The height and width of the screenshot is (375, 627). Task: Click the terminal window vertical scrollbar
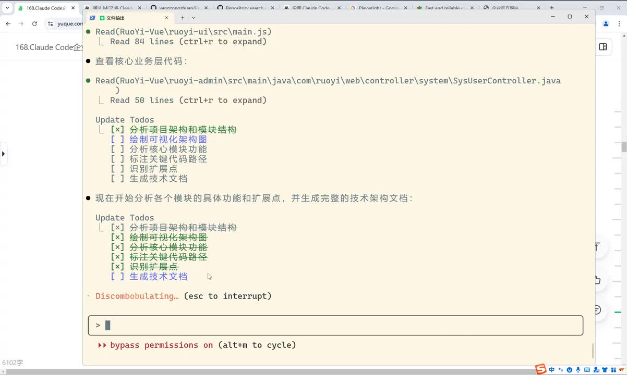[593, 352]
